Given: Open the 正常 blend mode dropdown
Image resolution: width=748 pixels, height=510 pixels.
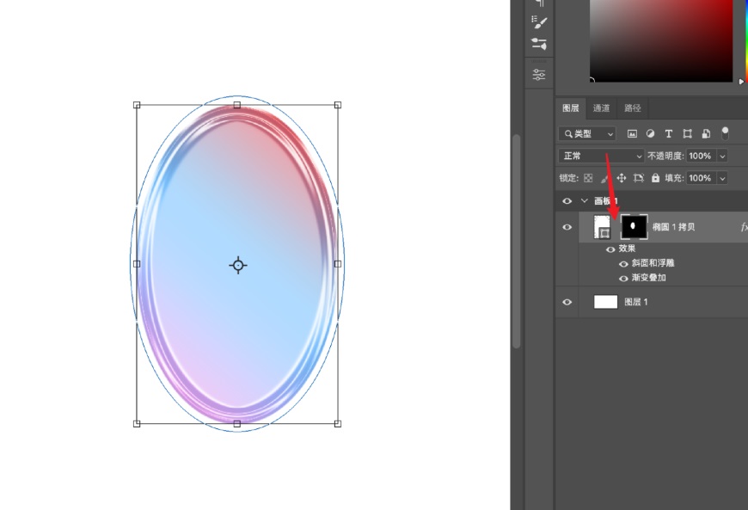Looking at the screenshot, I should tap(602, 156).
